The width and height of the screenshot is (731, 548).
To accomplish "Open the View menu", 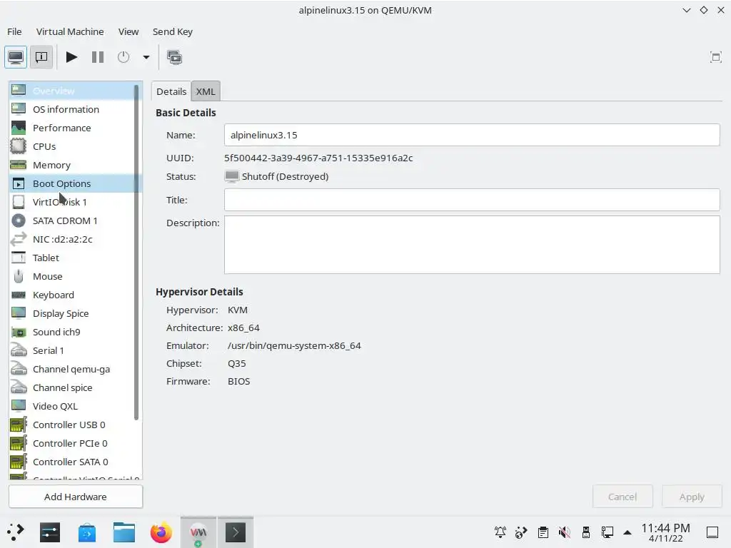I will (128, 31).
